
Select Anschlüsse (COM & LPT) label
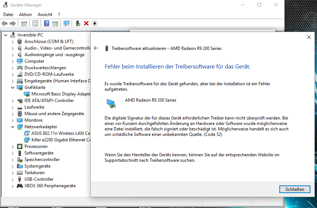point(49,42)
